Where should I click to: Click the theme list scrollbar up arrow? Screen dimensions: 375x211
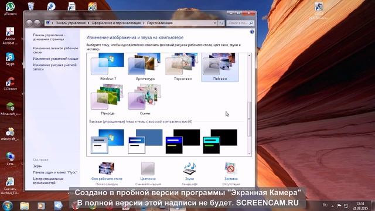(x=249, y=56)
